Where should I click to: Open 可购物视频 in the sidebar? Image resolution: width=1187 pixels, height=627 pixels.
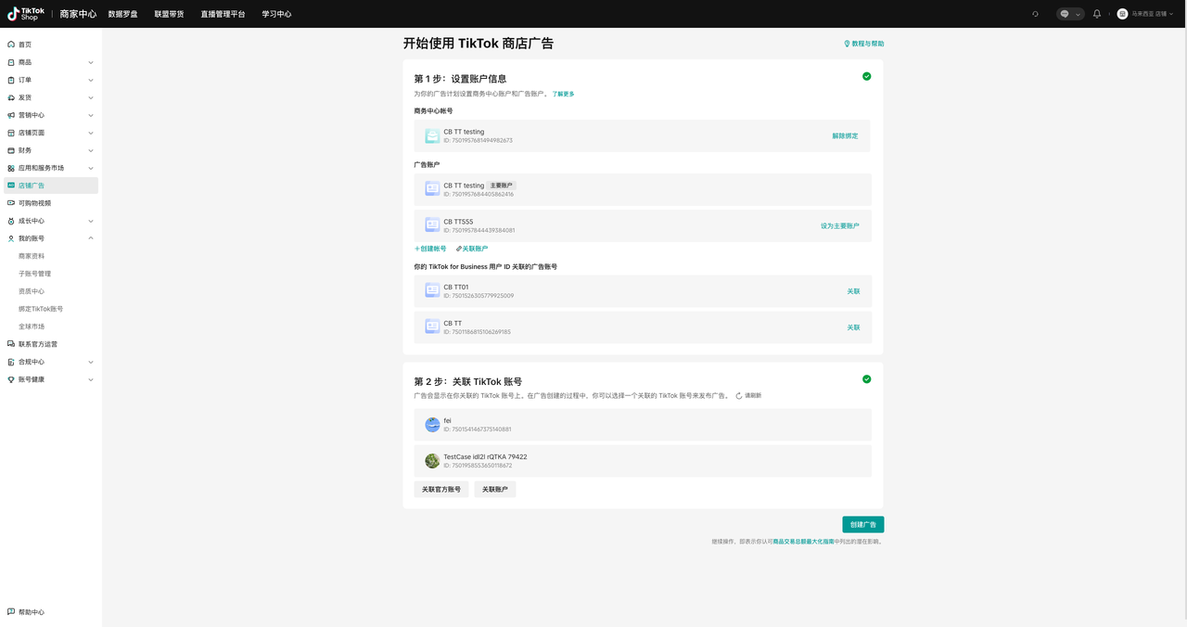coord(34,203)
